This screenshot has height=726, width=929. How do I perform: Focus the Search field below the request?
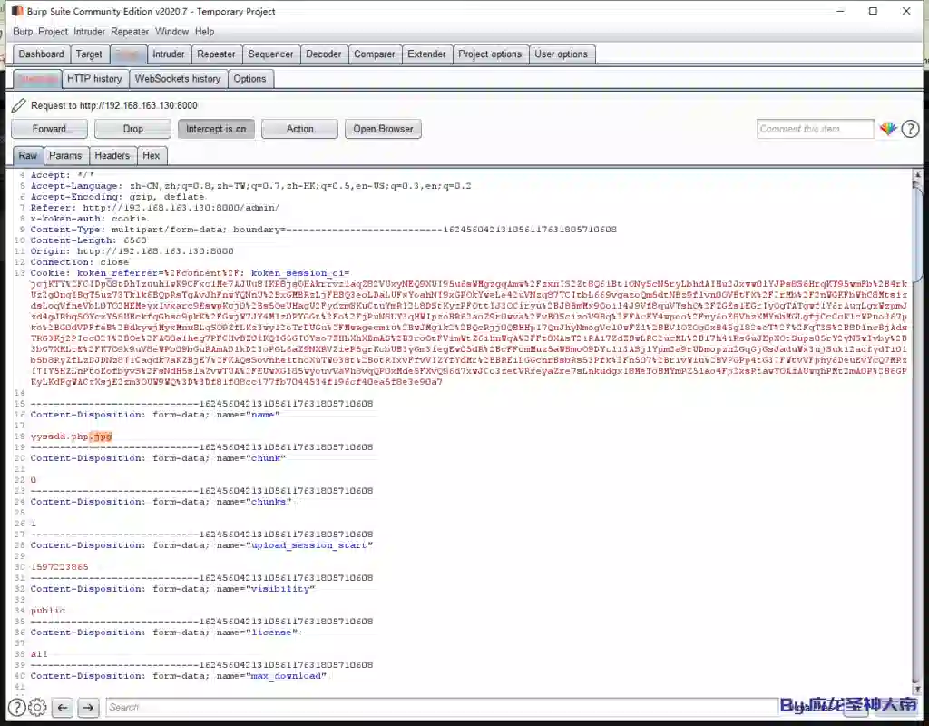click(442, 707)
